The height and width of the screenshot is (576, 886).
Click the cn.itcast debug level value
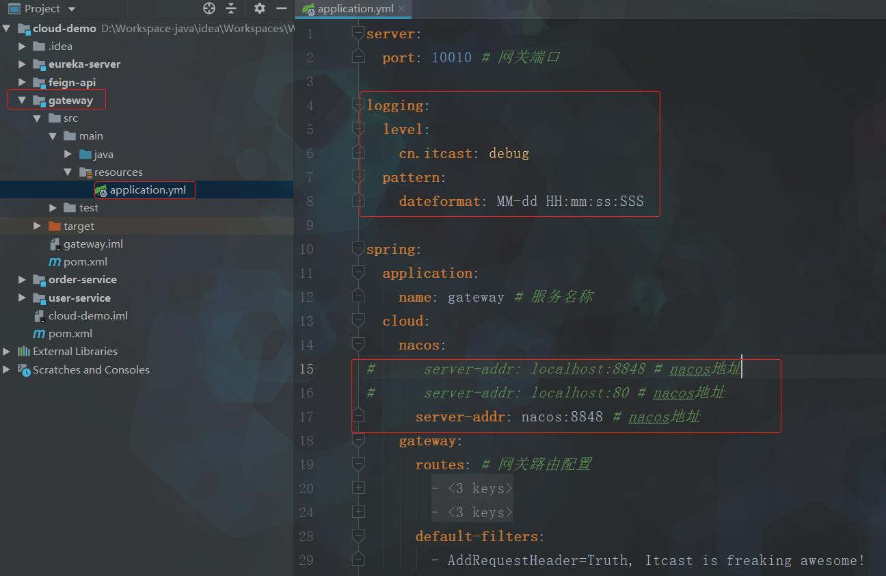(509, 153)
